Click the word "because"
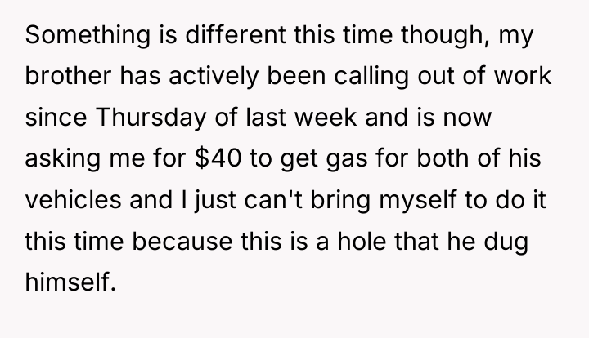The height and width of the screenshot is (338, 589). pos(182,241)
